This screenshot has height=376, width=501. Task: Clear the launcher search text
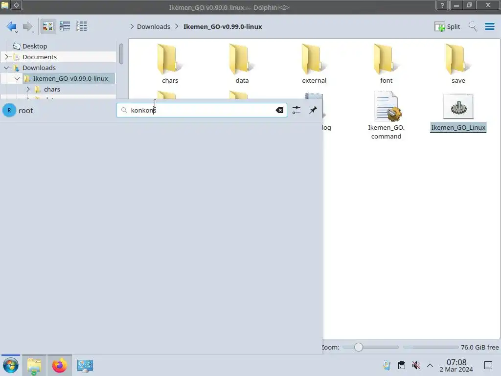(x=279, y=110)
